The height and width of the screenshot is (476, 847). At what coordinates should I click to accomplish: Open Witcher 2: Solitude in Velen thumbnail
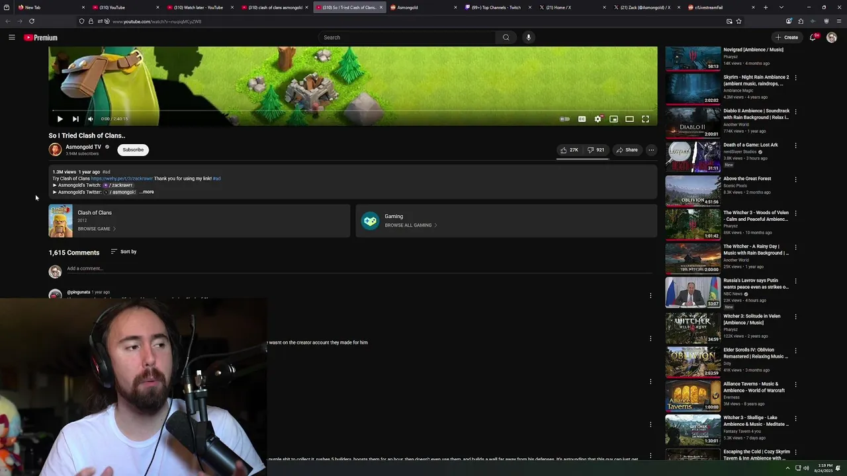(x=693, y=327)
